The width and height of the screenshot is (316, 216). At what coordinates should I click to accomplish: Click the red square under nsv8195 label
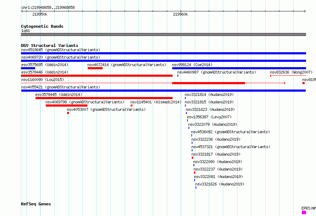(304, 83)
